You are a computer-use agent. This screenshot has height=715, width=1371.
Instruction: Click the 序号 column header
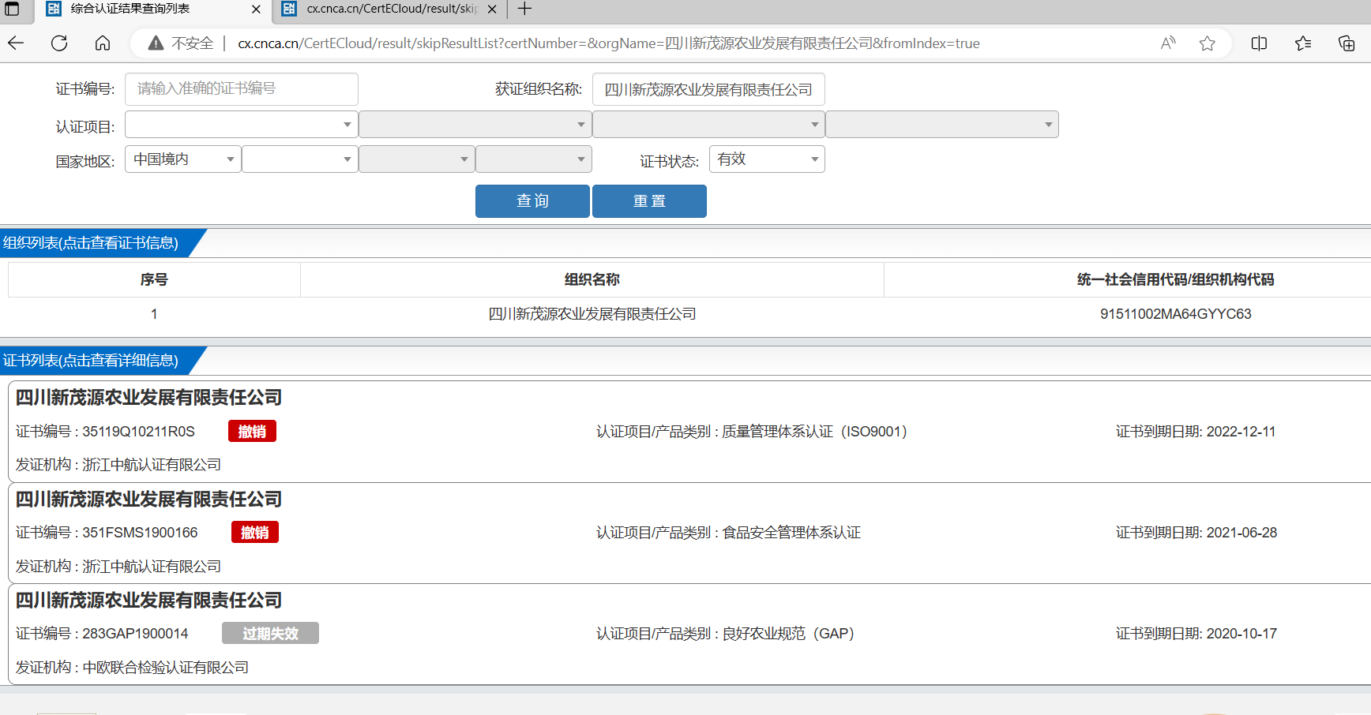coord(154,279)
